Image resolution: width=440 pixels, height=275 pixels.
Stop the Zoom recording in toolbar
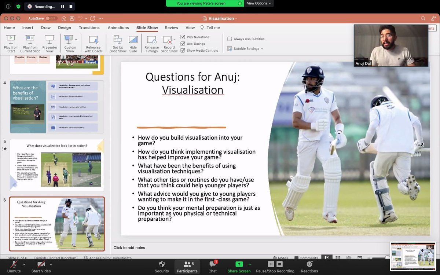[280, 264]
